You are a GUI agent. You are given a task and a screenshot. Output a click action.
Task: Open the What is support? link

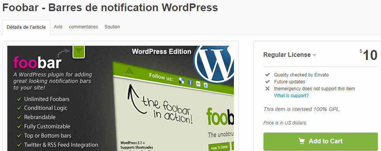(x=291, y=96)
